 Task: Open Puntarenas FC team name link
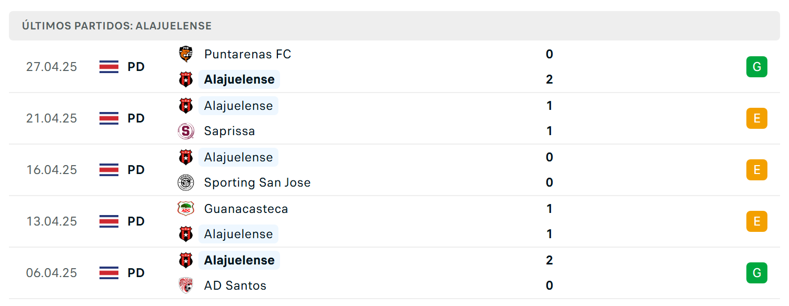(x=247, y=54)
